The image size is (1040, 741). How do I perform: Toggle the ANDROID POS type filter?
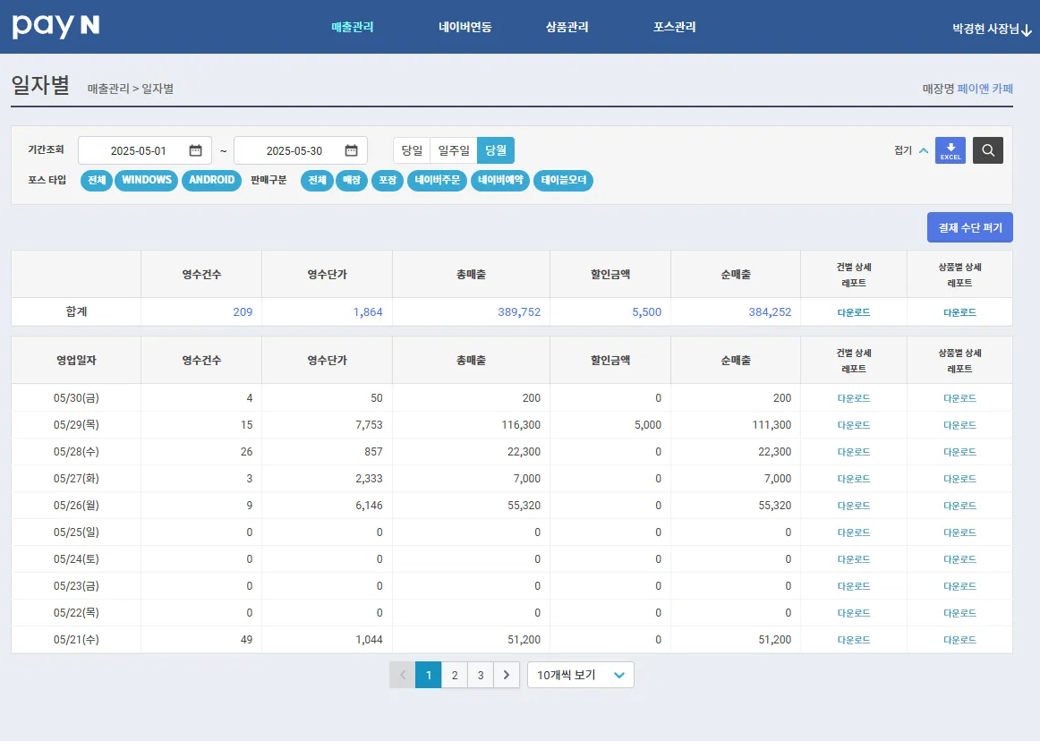tap(211, 181)
